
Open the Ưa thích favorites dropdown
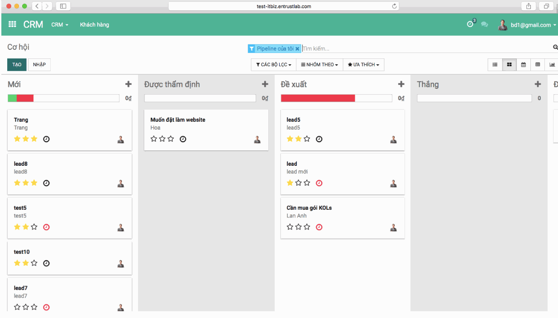(363, 65)
